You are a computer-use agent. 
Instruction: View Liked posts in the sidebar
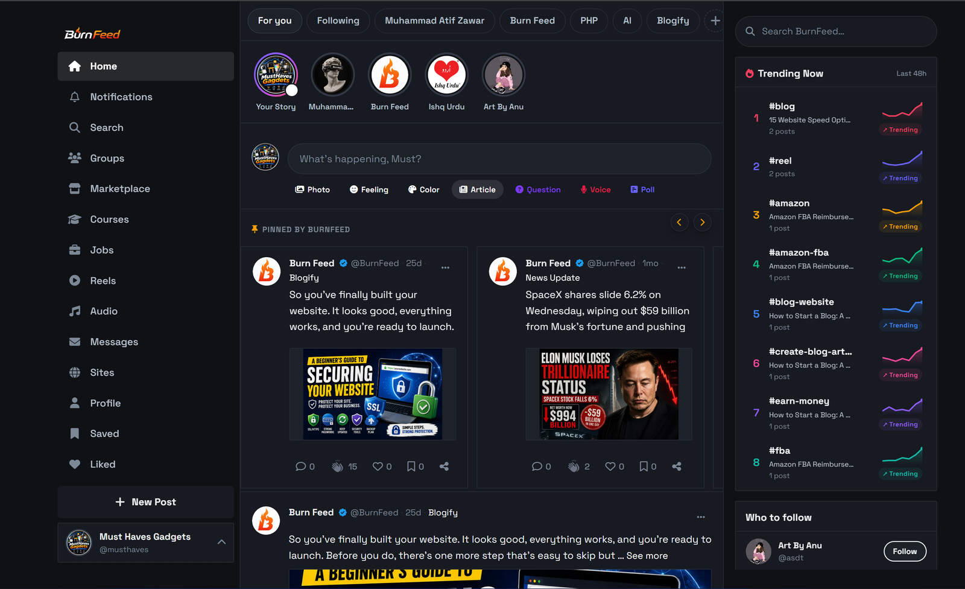[x=145, y=464]
